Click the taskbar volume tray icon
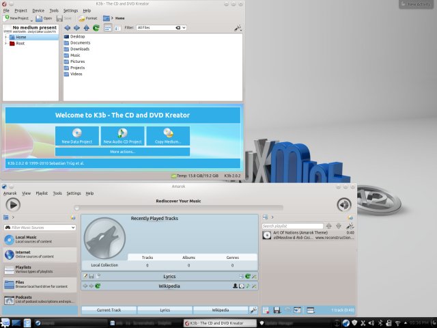437x328 pixels. coord(371,323)
